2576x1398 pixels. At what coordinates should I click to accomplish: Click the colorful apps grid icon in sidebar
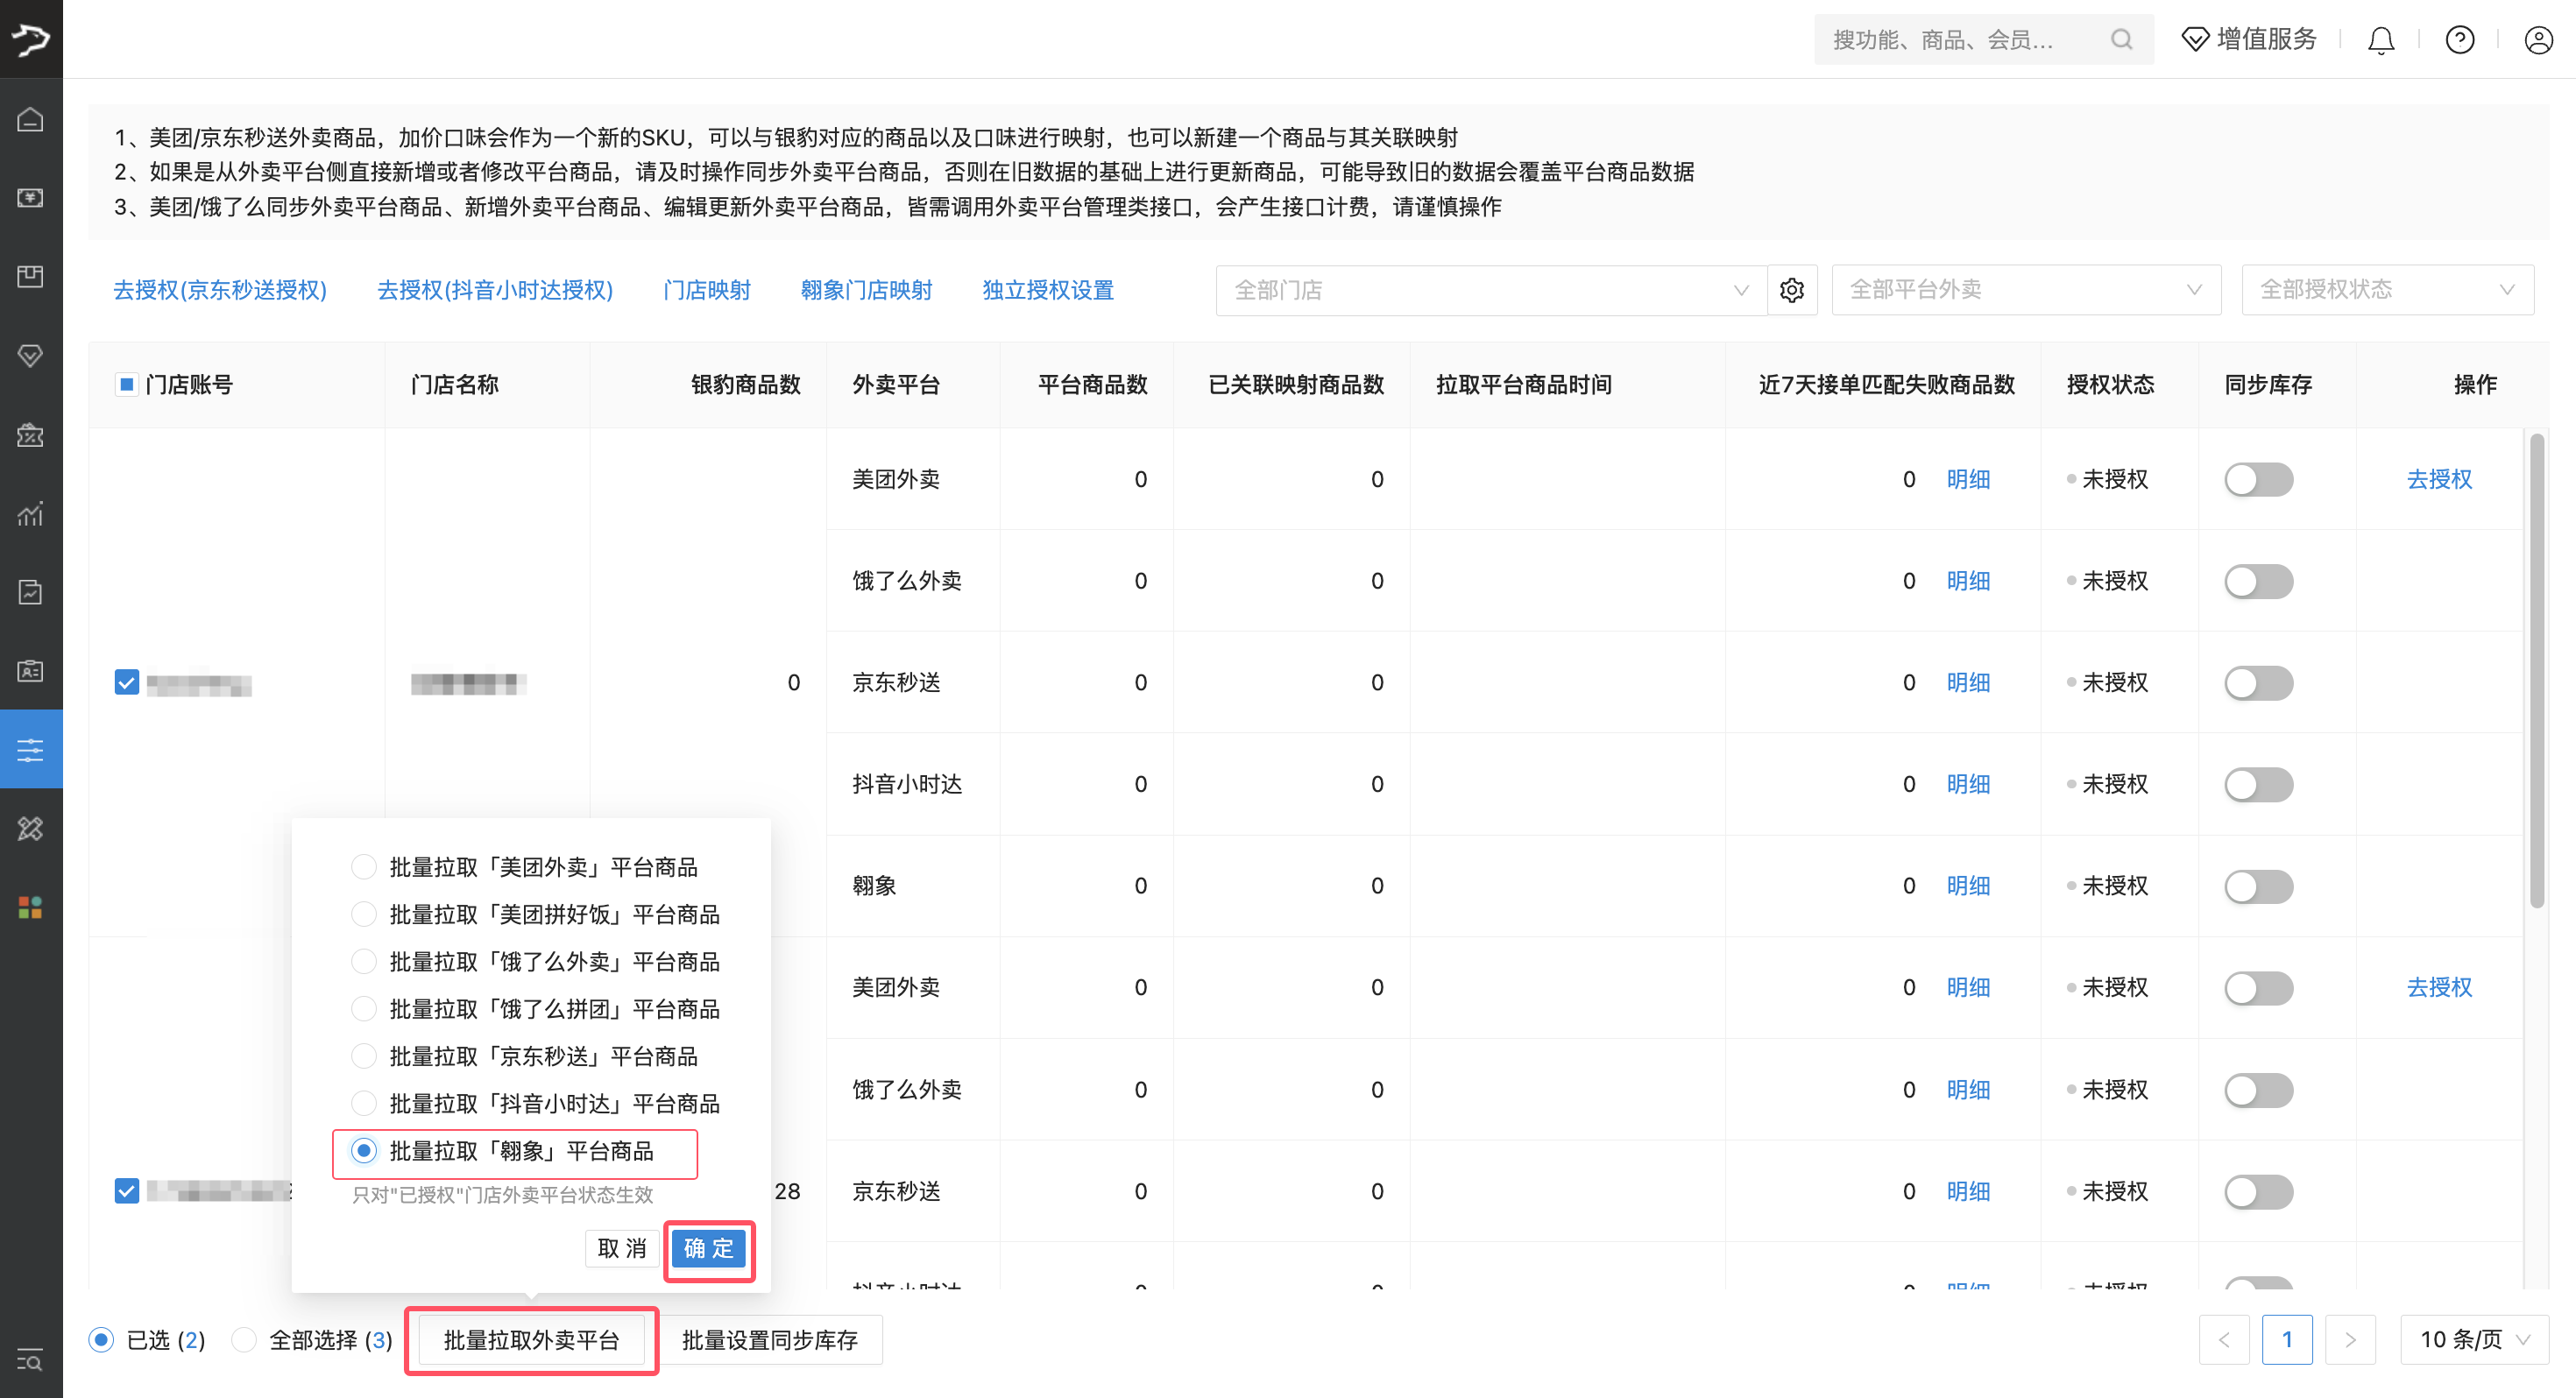point(31,907)
